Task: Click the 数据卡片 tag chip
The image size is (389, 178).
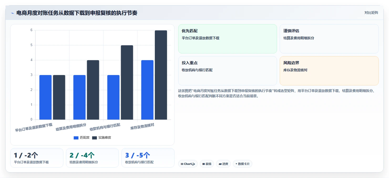Action: [x=243, y=164]
